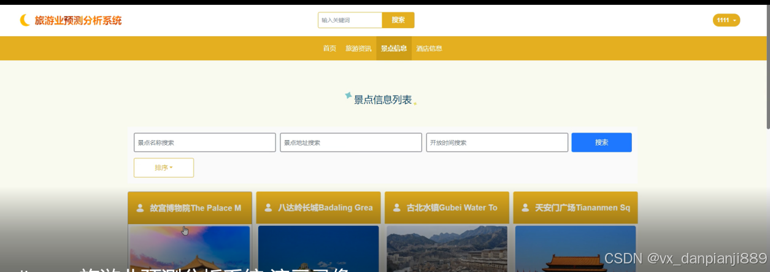Click the 古北水镇 town photo thumbnail
Image resolution: width=770 pixels, height=272 pixels.
(x=447, y=249)
